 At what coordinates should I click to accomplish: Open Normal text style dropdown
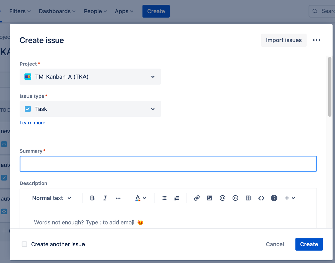click(x=52, y=198)
